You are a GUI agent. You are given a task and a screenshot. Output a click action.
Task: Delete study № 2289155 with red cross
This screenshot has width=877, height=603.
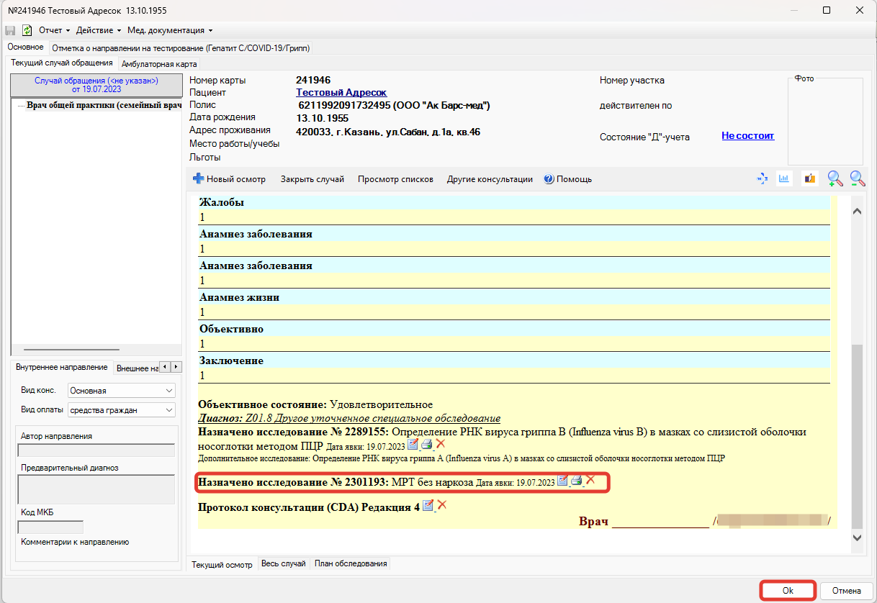(441, 444)
